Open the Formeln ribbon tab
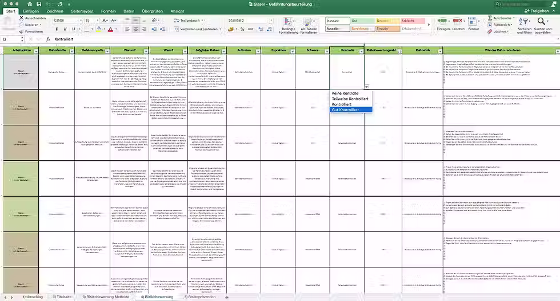The height and width of the screenshot is (301, 560). click(x=108, y=11)
